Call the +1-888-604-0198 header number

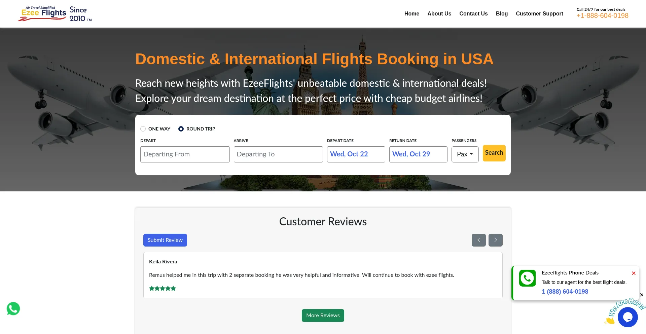pyautogui.click(x=602, y=16)
